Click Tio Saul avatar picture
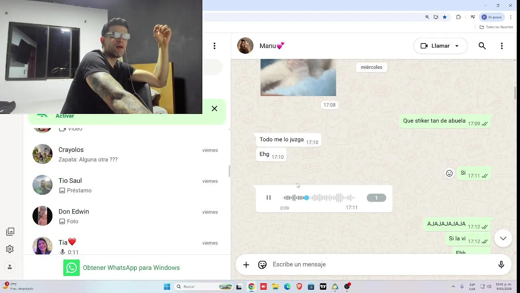This screenshot has width=520, height=293. [x=43, y=185]
